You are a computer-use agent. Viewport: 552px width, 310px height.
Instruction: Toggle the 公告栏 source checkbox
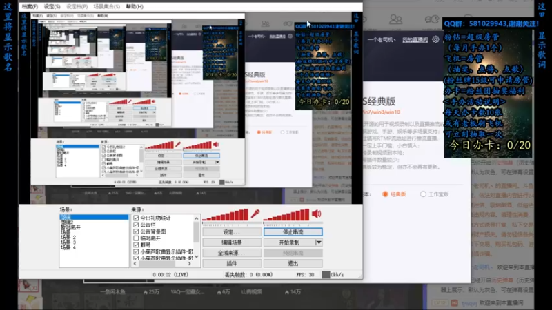coord(136,225)
